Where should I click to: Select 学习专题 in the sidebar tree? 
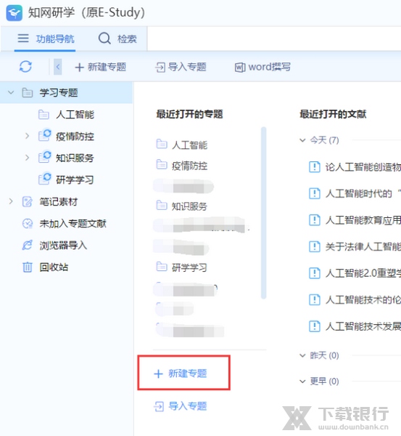[59, 92]
